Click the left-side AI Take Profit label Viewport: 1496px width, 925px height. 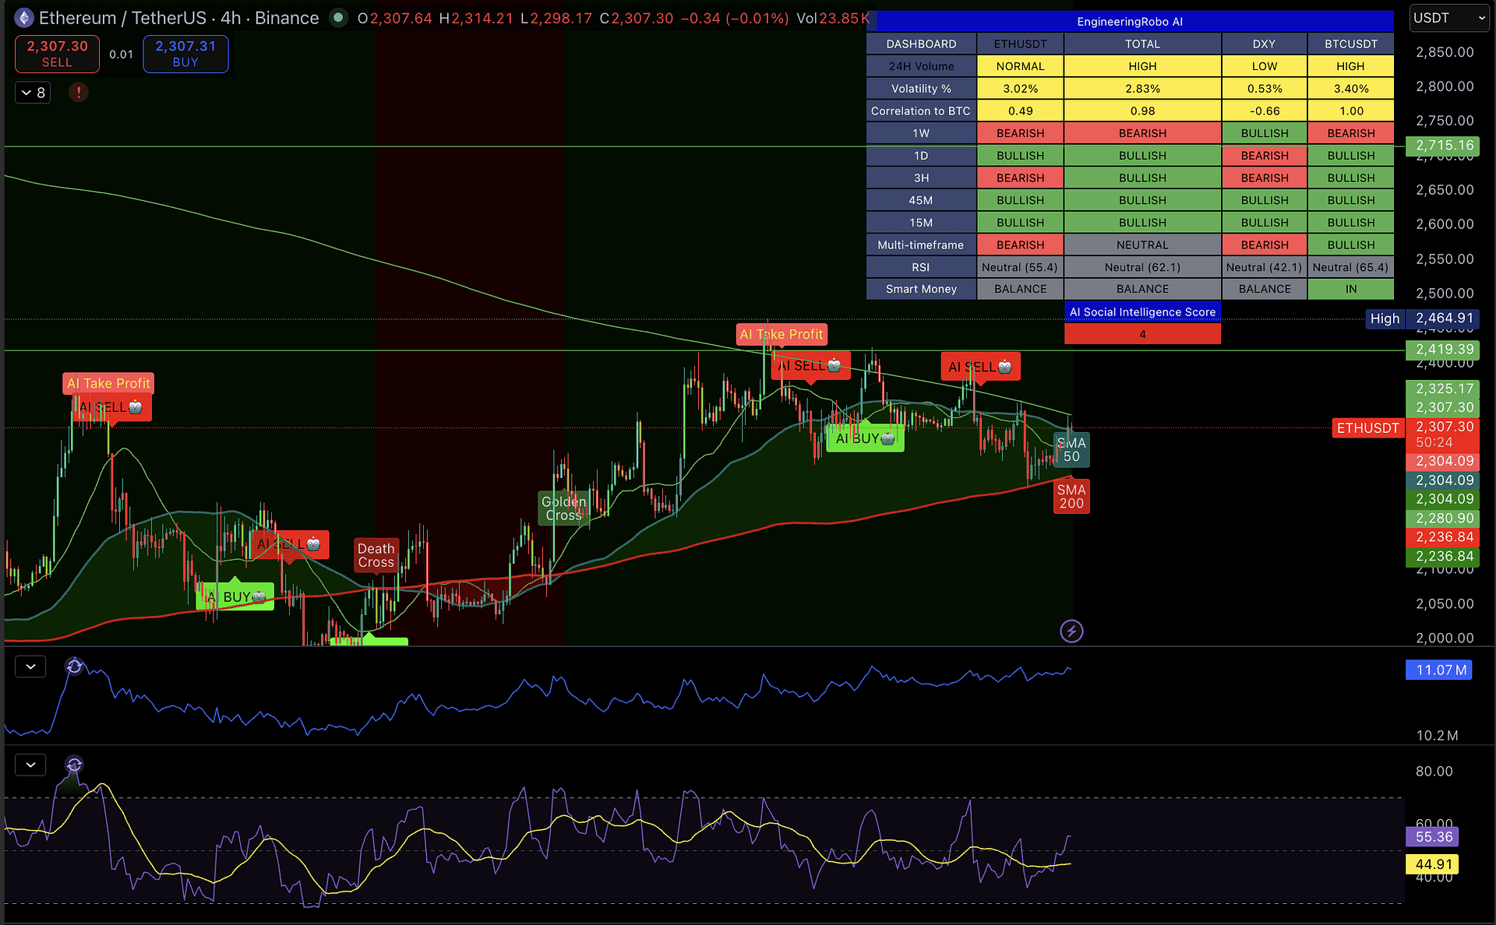click(x=108, y=383)
